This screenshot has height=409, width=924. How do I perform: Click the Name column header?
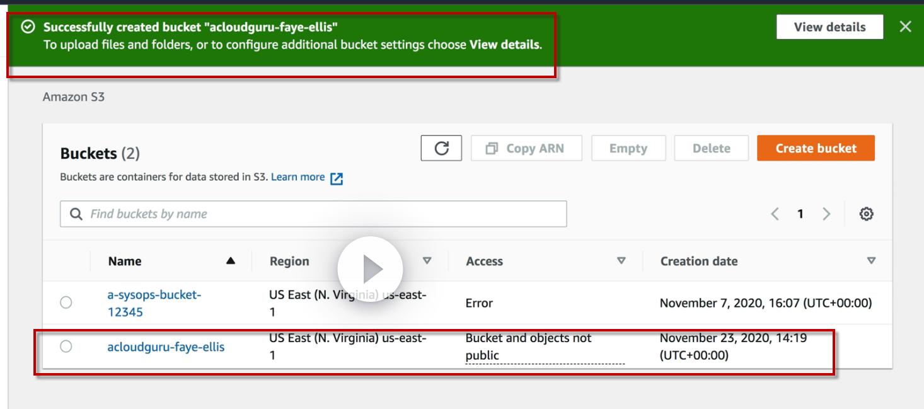pyautogui.click(x=125, y=261)
